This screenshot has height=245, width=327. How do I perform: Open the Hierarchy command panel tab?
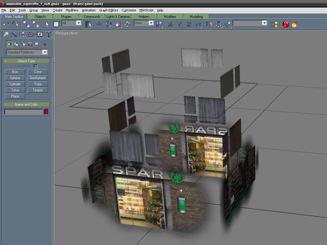(23, 35)
